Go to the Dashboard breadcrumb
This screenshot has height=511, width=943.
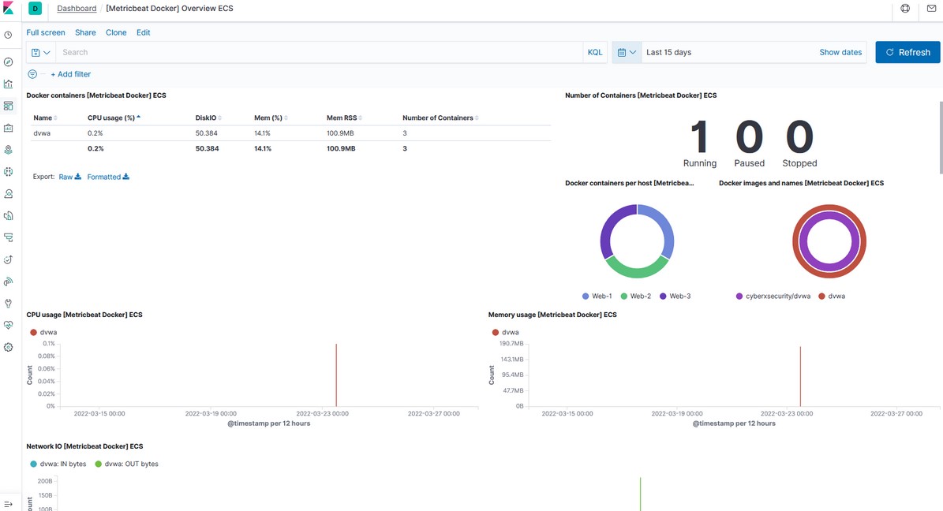click(x=77, y=9)
